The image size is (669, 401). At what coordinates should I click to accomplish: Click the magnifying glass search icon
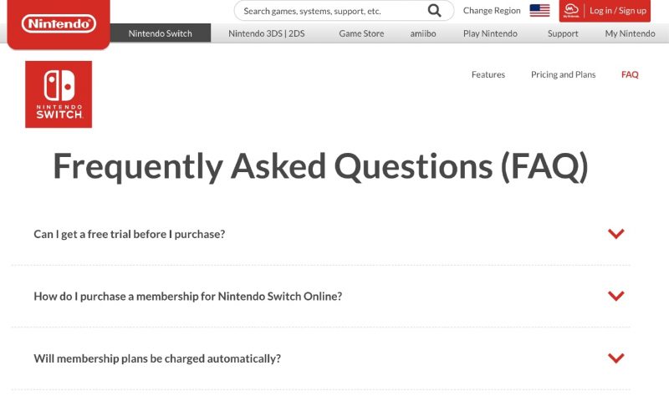434,11
